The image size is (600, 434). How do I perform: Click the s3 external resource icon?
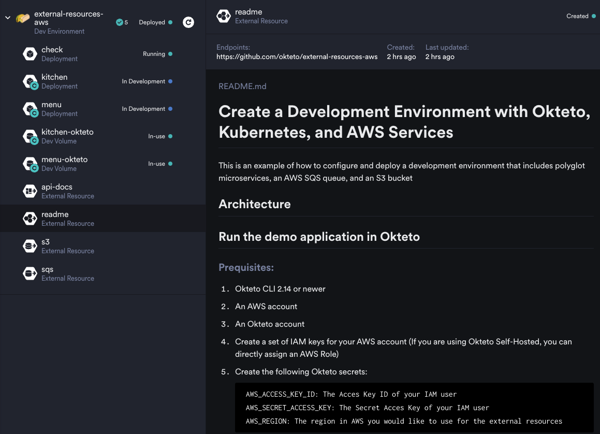click(x=30, y=246)
